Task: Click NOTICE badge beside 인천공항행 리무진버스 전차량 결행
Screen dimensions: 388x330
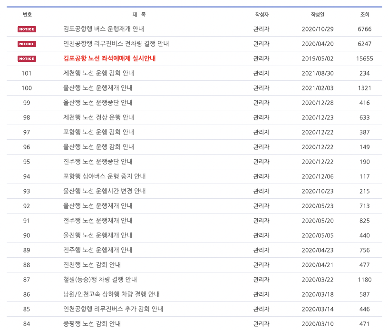Action: (27, 44)
